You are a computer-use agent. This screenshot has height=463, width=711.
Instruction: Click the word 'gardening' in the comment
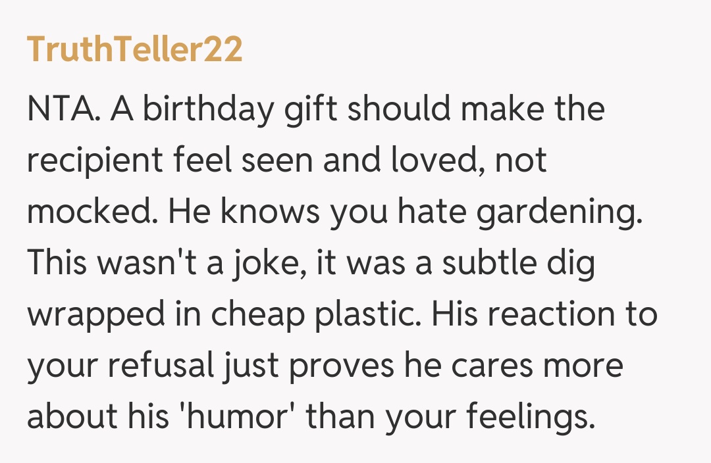pyautogui.click(x=560, y=212)
